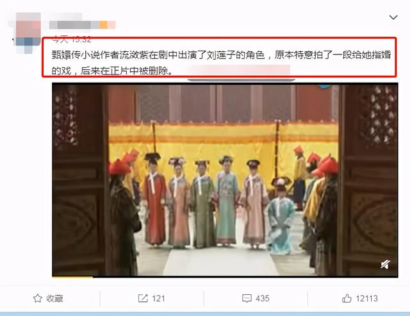Open the 121 reposts count
Viewport: 410px width, 316px height.
click(158, 299)
